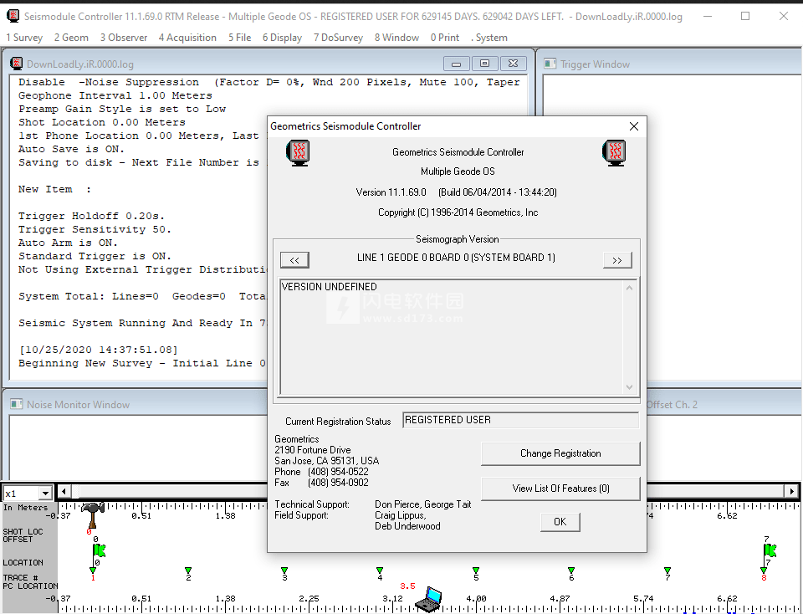Open the 1 Survey menu
This screenshot has width=803, height=614.
(x=24, y=38)
